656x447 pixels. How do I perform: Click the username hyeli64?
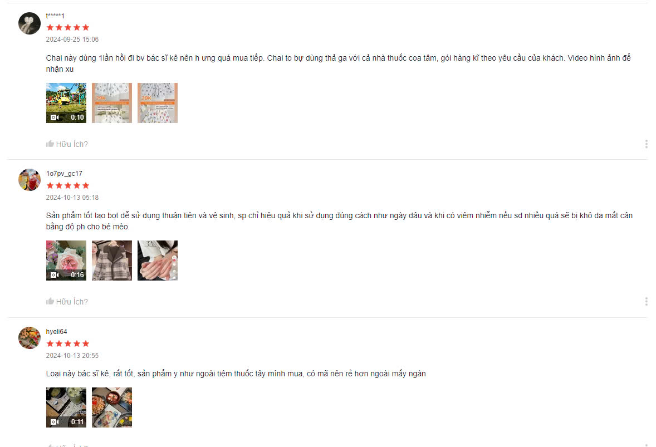(x=56, y=332)
